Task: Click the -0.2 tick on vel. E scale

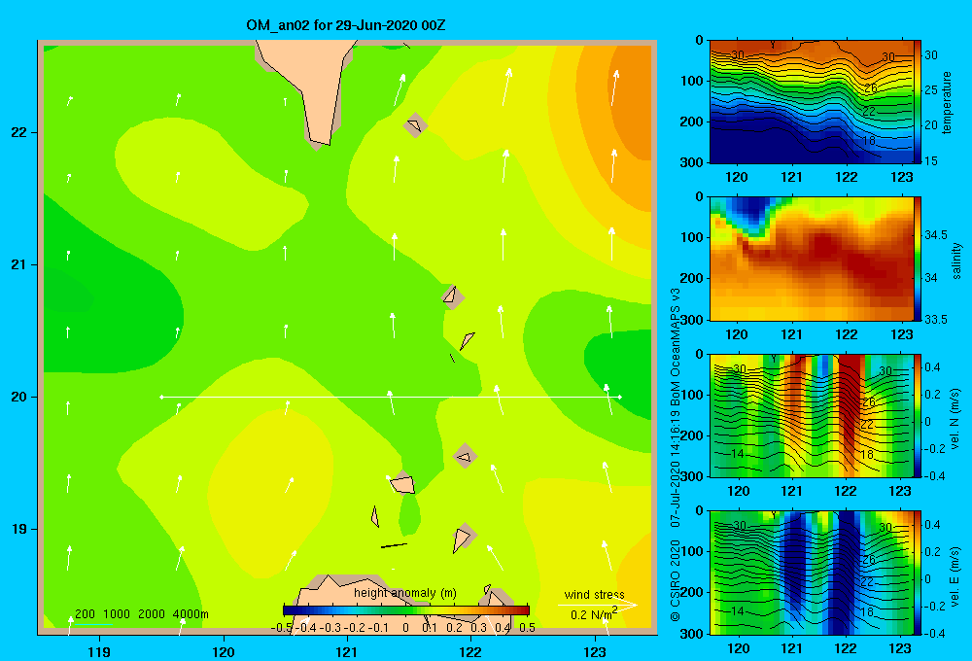Action: tap(935, 606)
